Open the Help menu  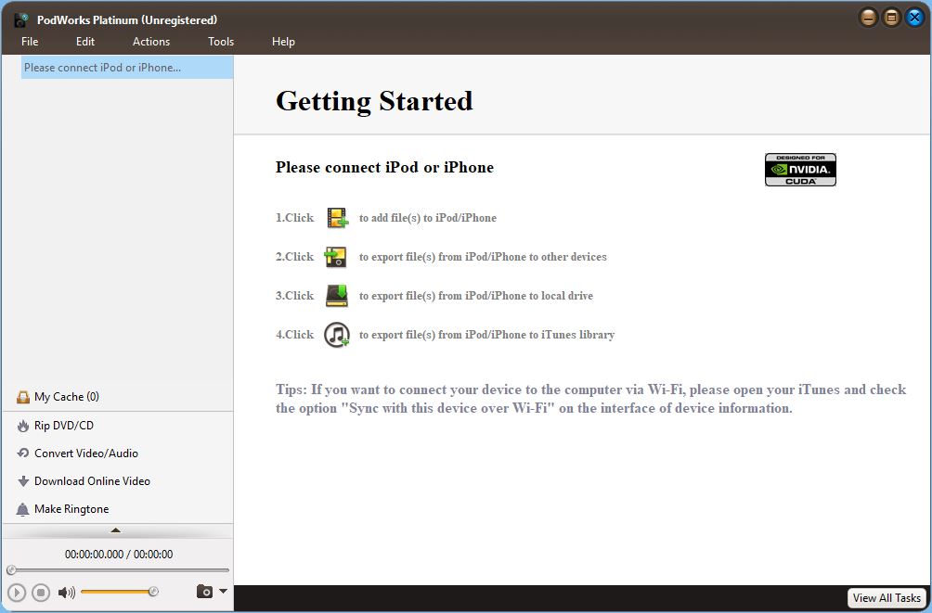pos(283,42)
